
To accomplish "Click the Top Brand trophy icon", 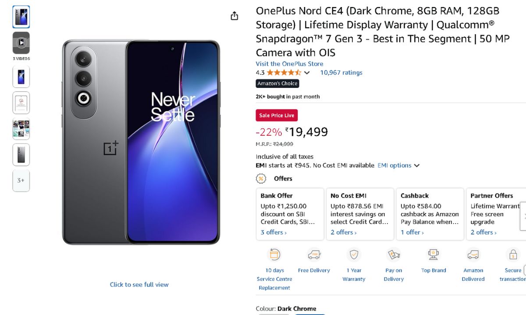I will 434,255.
